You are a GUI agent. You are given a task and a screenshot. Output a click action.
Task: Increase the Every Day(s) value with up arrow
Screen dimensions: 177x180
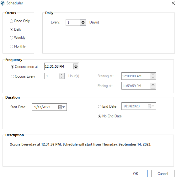pos(83,21)
